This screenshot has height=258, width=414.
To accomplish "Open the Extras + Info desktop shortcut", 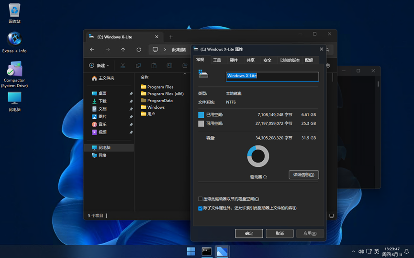I will (x=14, y=42).
